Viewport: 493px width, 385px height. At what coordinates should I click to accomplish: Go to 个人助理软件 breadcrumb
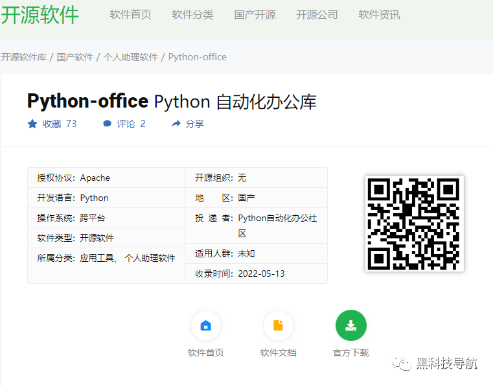tap(130, 57)
